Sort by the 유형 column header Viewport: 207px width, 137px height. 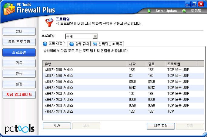[x=85, y=64]
